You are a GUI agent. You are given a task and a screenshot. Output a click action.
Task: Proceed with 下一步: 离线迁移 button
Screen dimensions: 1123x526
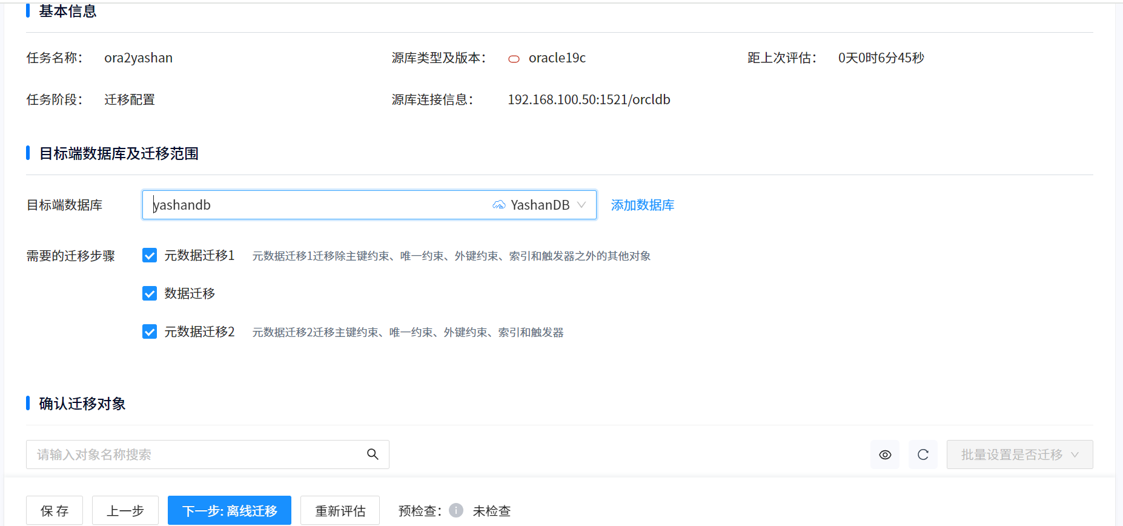pos(230,510)
